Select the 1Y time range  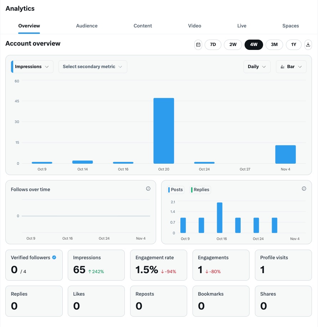click(x=294, y=45)
